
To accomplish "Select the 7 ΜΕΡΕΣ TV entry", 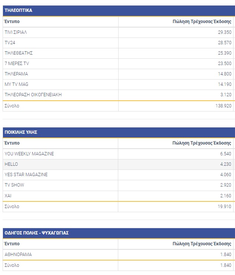I will [x=17, y=64].
